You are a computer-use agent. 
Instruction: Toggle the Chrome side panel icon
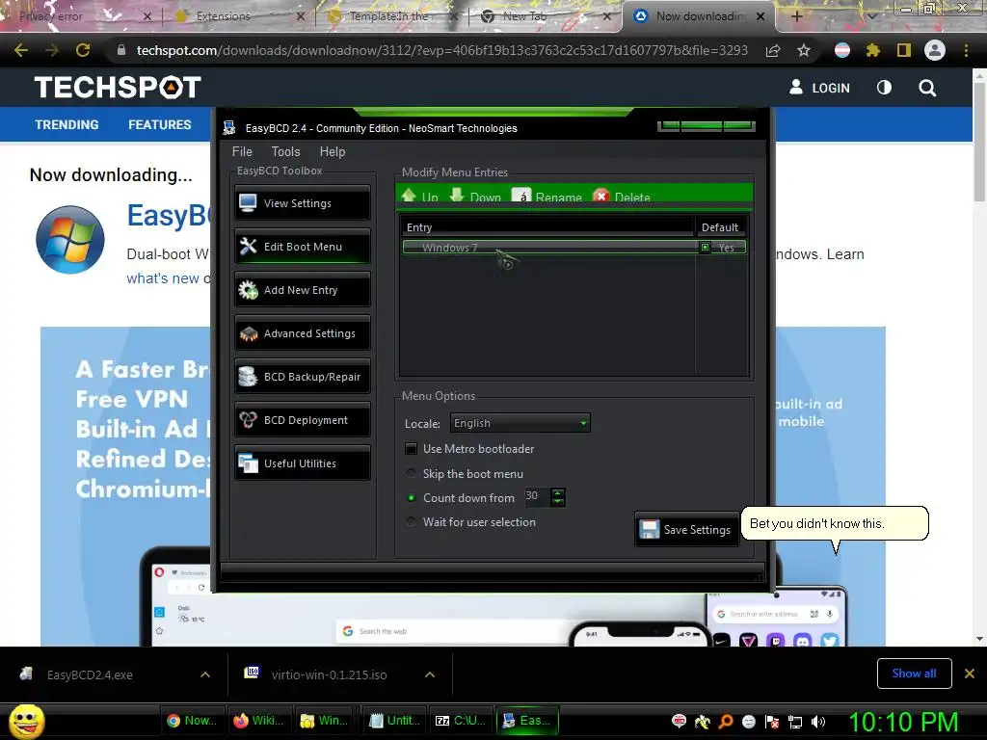pyautogui.click(x=904, y=50)
